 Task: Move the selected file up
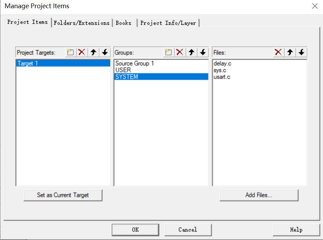click(290, 52)
